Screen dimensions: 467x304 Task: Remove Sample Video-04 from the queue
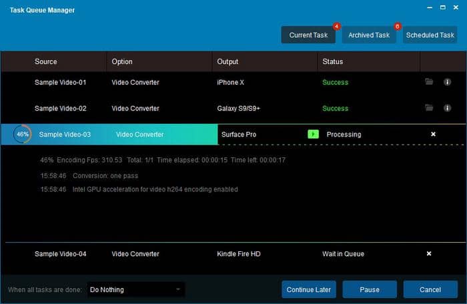[429, 253]
